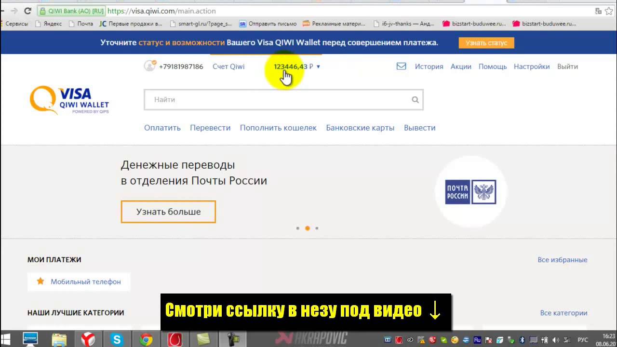Screen dimensions: 617x347
Task: Open the Помощь link
Action: [493, 67]
